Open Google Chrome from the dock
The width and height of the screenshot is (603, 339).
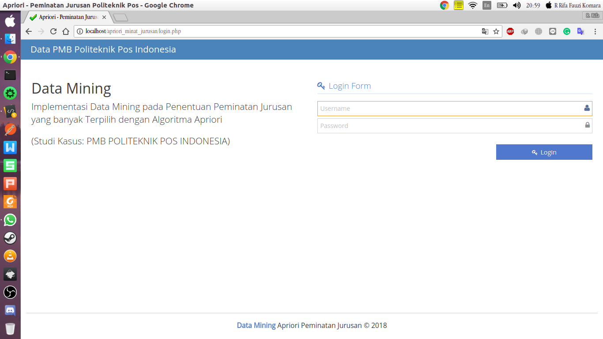pyautogui.click(x=10, y=57)
